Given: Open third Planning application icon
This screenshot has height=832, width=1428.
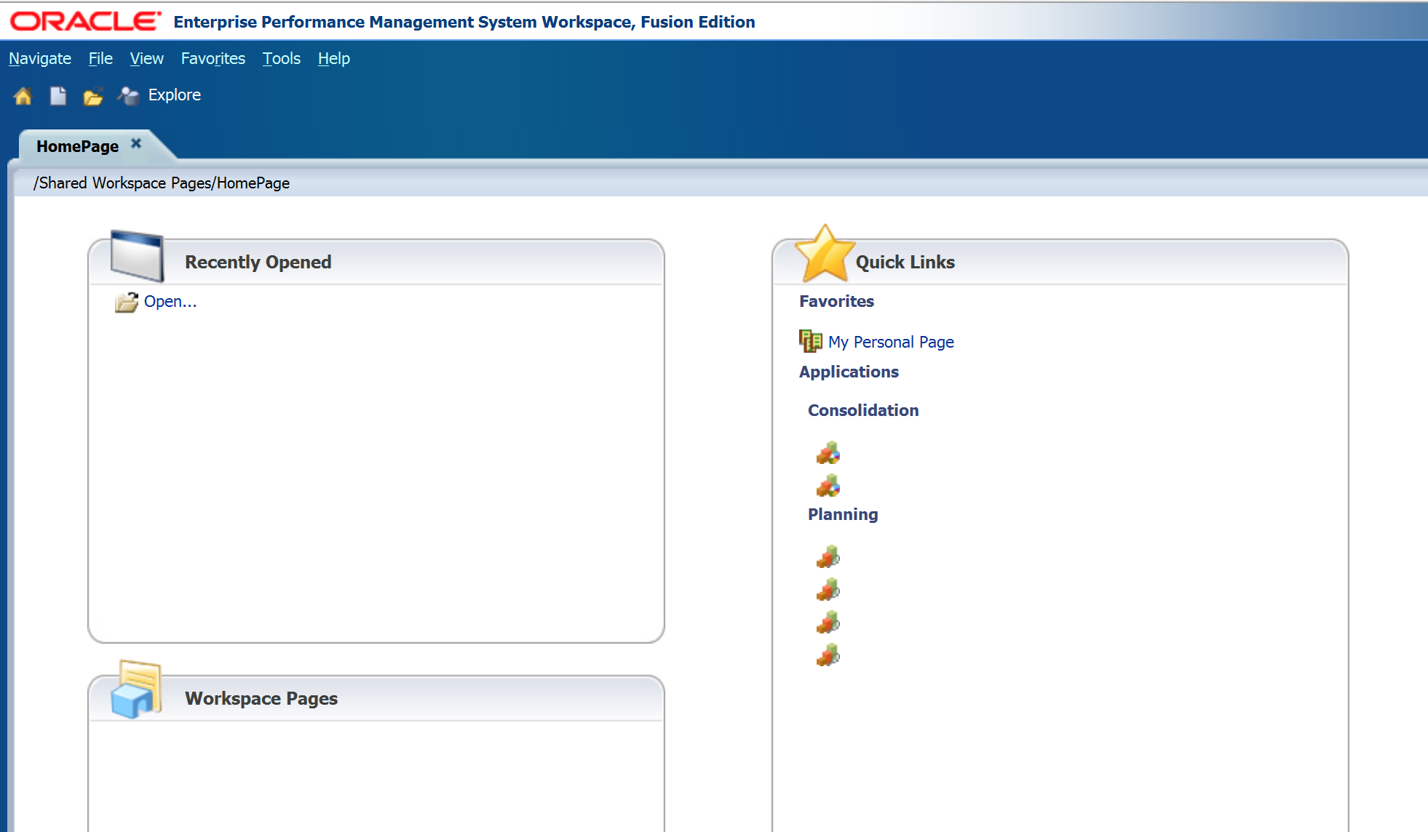Looking at the screenshot, I should (x=828, y=622).
